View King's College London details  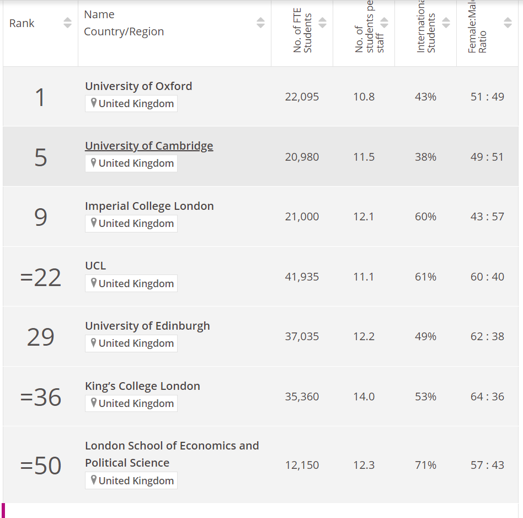142,386
